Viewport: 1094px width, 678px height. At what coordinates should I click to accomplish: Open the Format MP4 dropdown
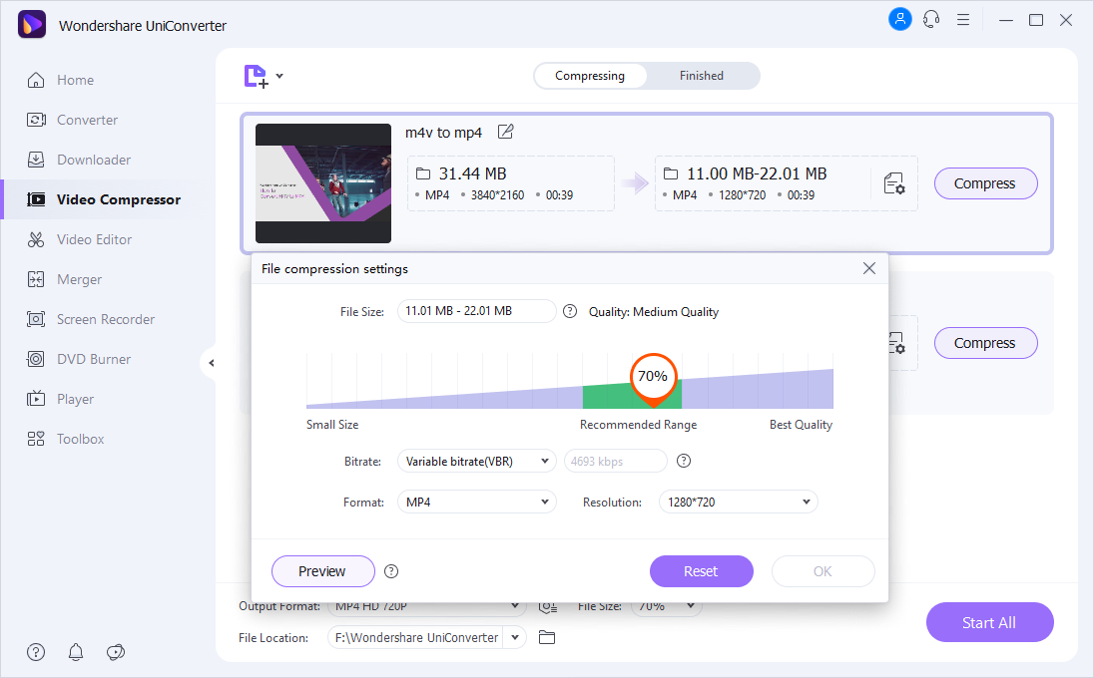pos(476,502)
